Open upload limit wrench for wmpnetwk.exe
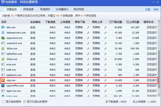The image size is (161, 107). (105, 43)
